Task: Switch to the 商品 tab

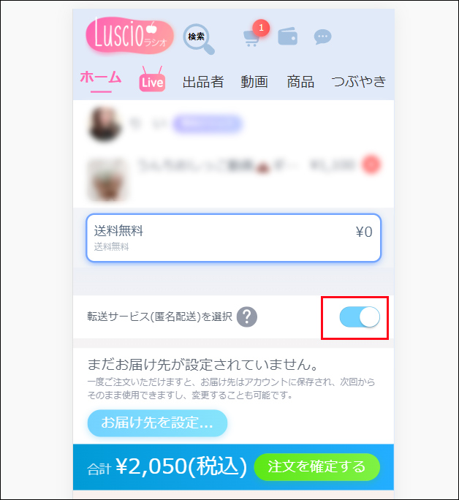Action: coord(300,82)
